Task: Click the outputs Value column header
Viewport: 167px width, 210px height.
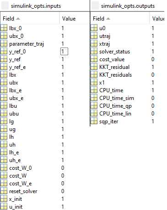Action: pos(157,19)
